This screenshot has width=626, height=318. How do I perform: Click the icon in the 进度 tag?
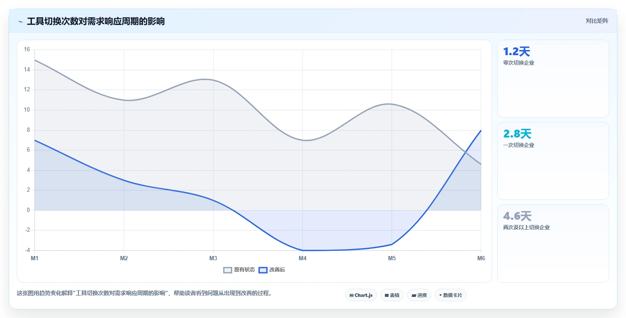(x=414, y=296)
